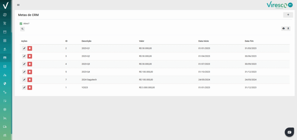This screenshot has height=140, width=297.
Task: Sort table by the Valor column header
Action: [142, 41]
